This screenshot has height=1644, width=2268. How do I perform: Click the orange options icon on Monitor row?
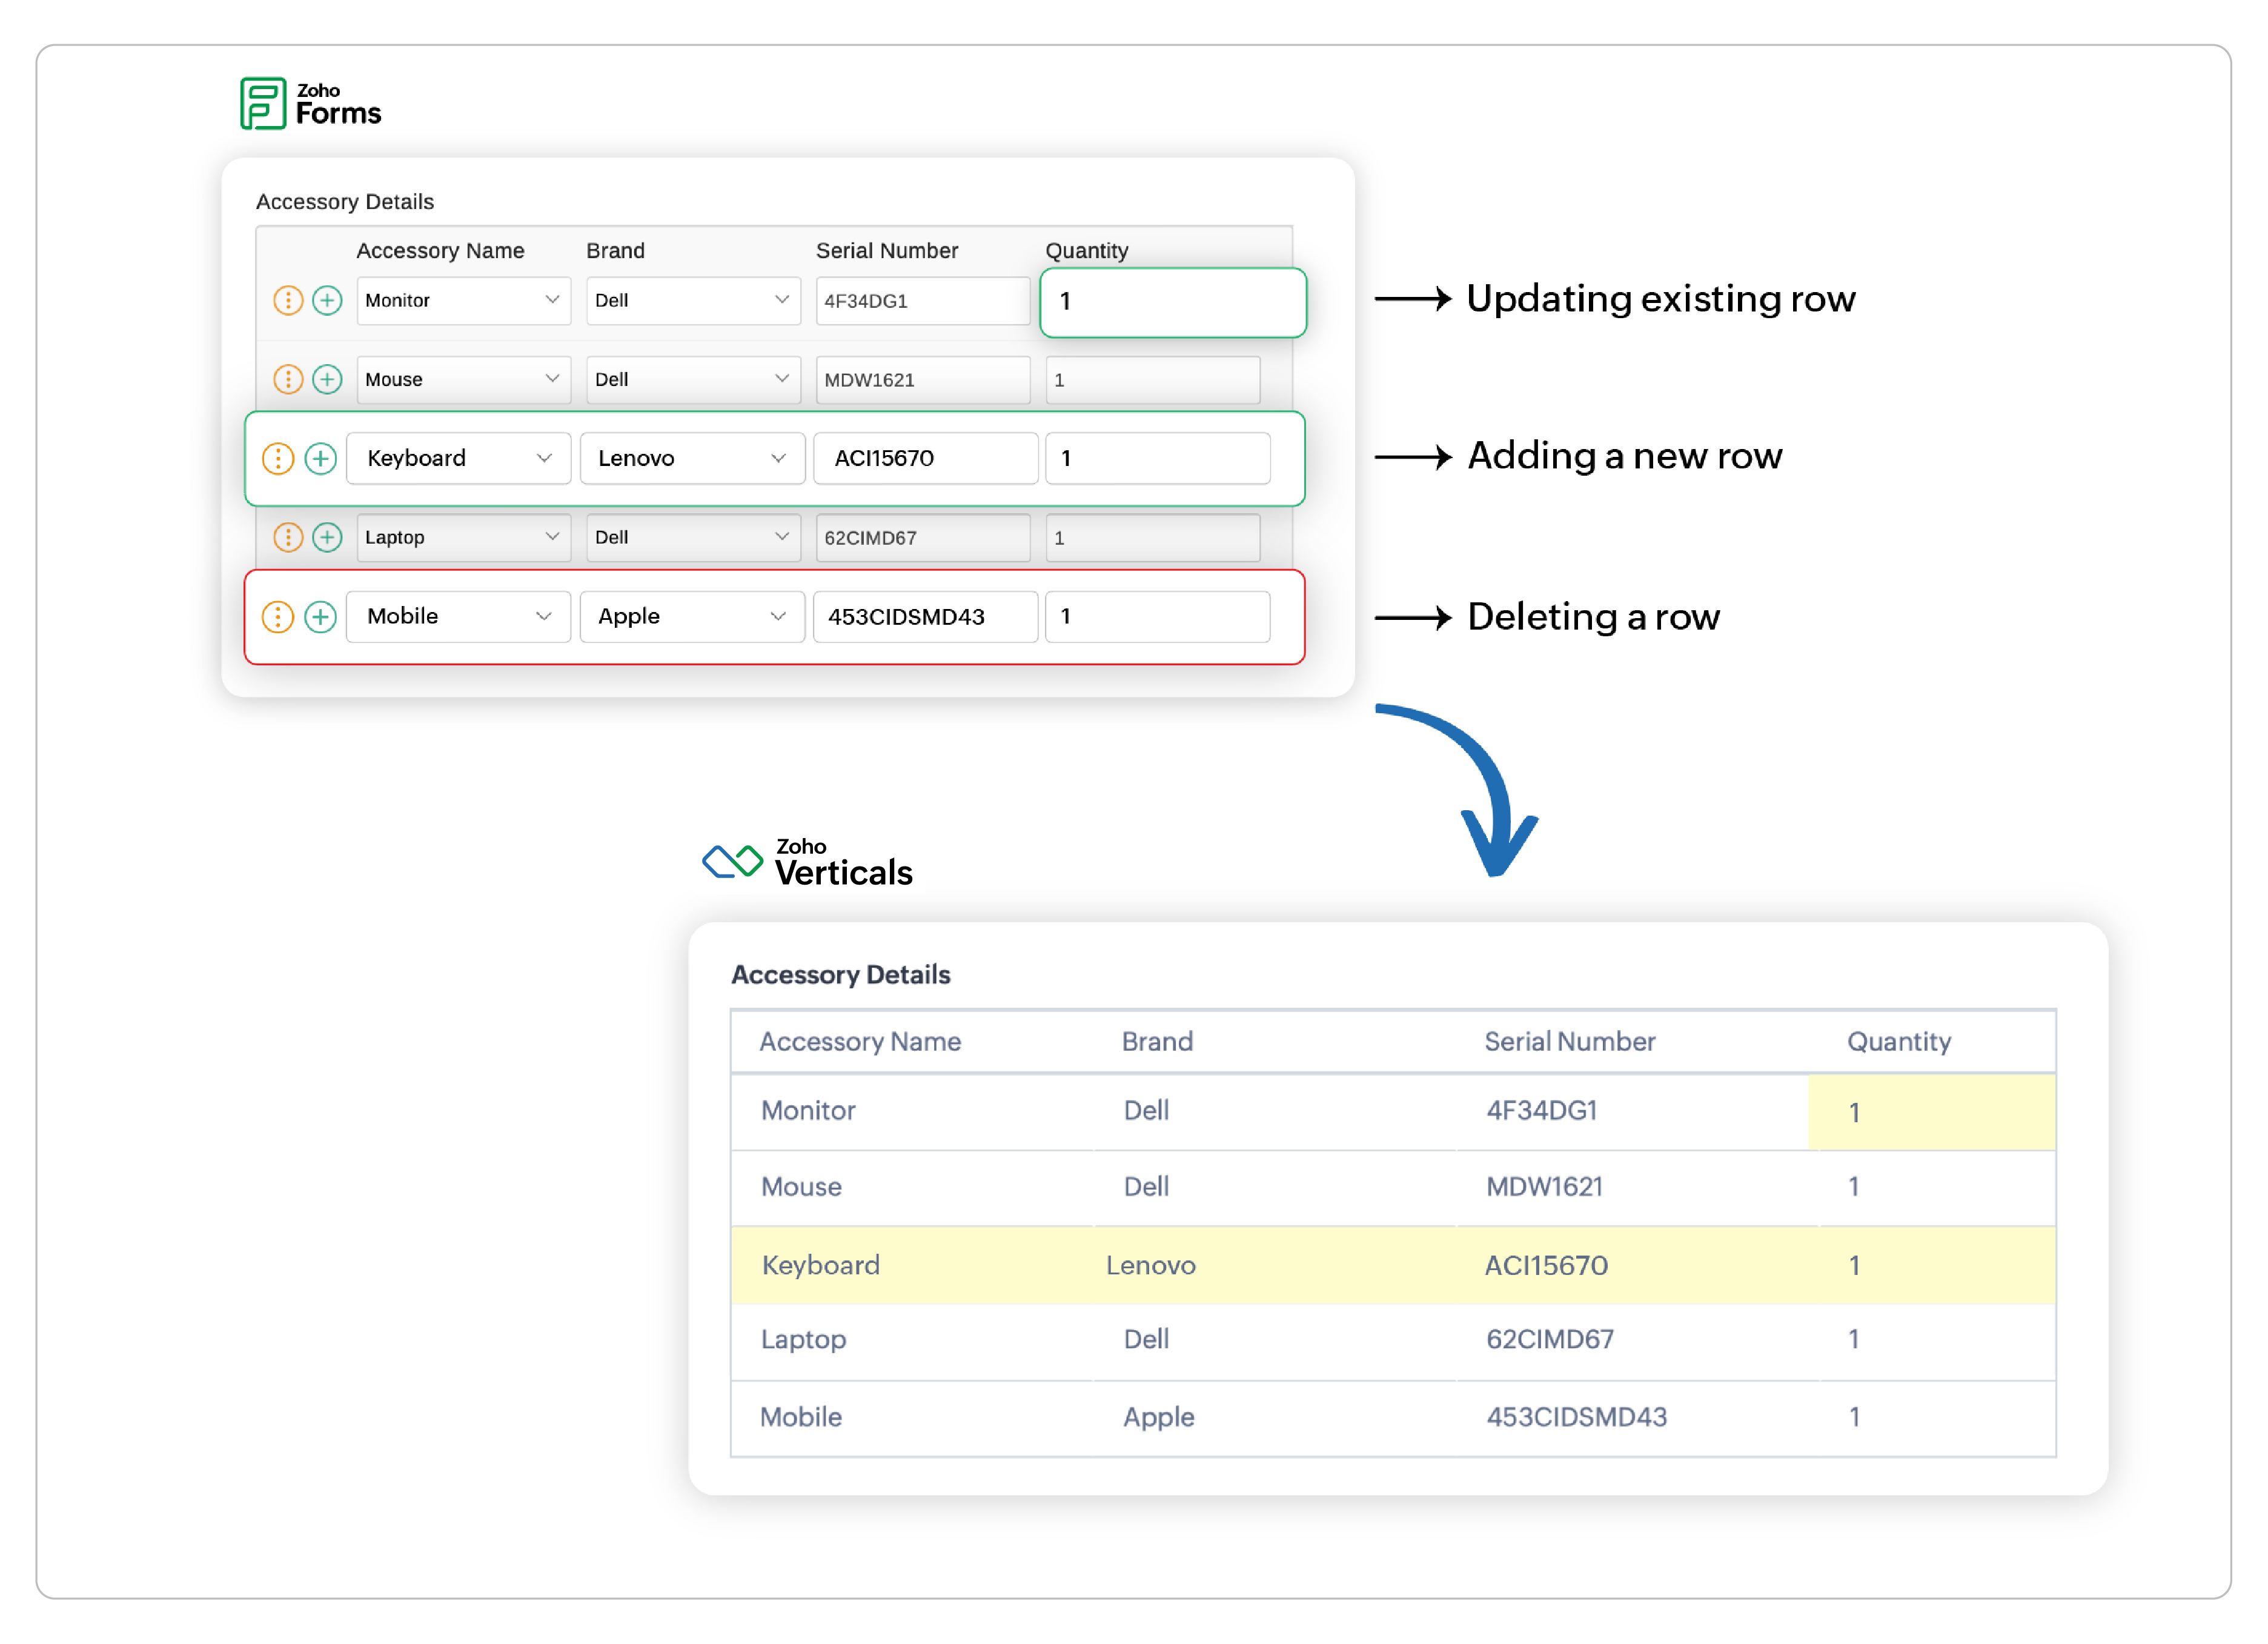coord(288,301)
